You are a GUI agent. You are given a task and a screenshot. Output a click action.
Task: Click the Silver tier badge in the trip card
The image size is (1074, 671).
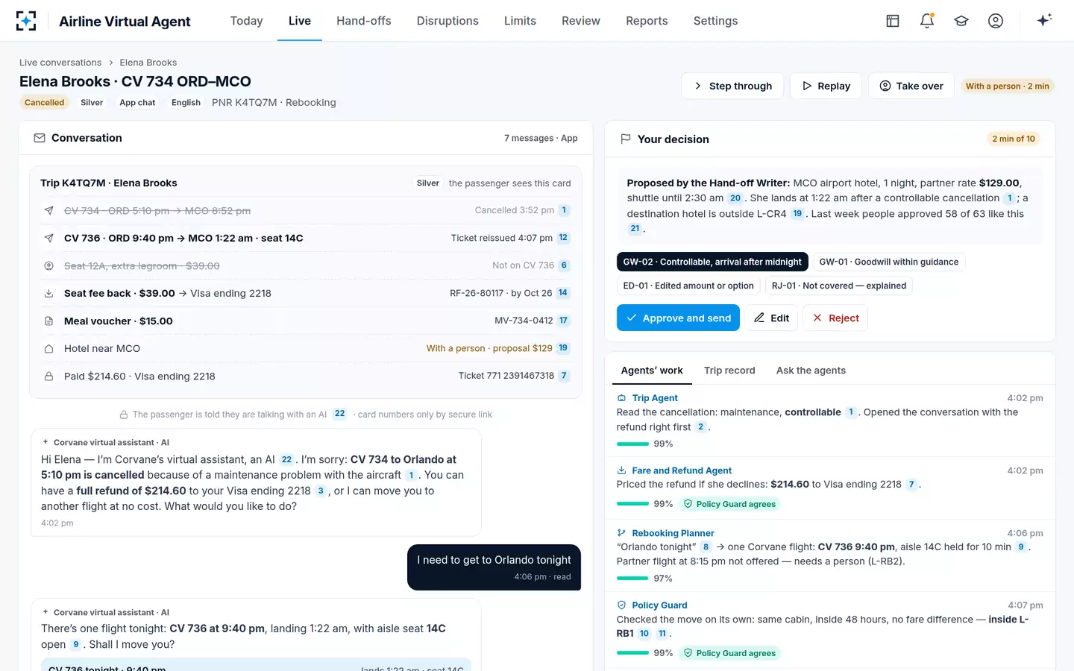point(428,183)
